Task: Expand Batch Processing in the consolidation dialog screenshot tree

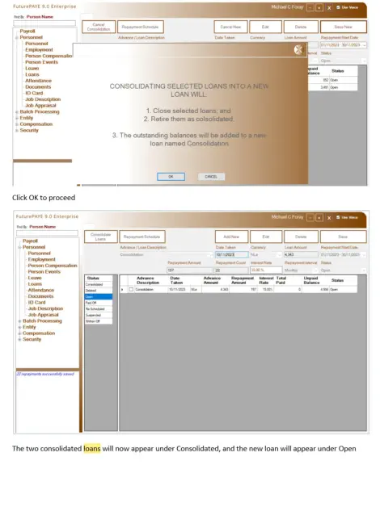Action: click(17, 112)
